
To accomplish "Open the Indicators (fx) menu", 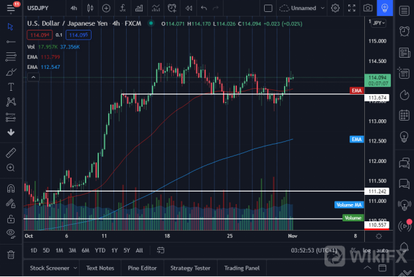I will (123, 8).
